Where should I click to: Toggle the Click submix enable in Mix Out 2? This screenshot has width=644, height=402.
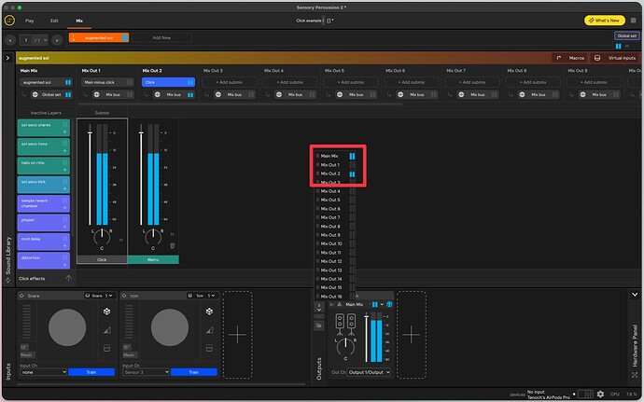(x=190, y=82)
